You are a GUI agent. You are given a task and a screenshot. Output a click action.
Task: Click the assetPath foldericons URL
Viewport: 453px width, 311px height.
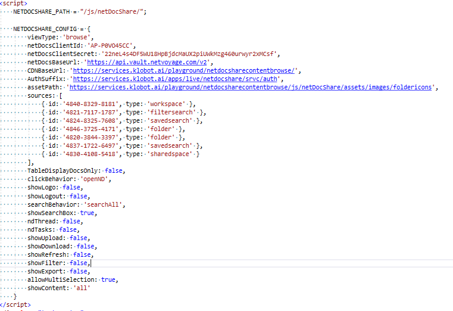pyautogui.click(x=251, y=88)
